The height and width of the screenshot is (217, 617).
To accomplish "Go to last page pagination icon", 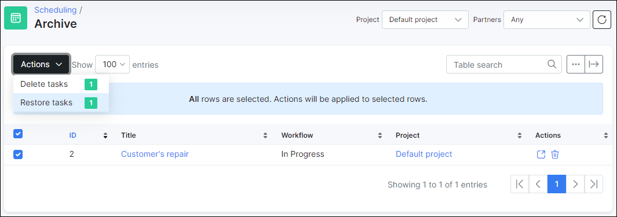I will [594, 184].
